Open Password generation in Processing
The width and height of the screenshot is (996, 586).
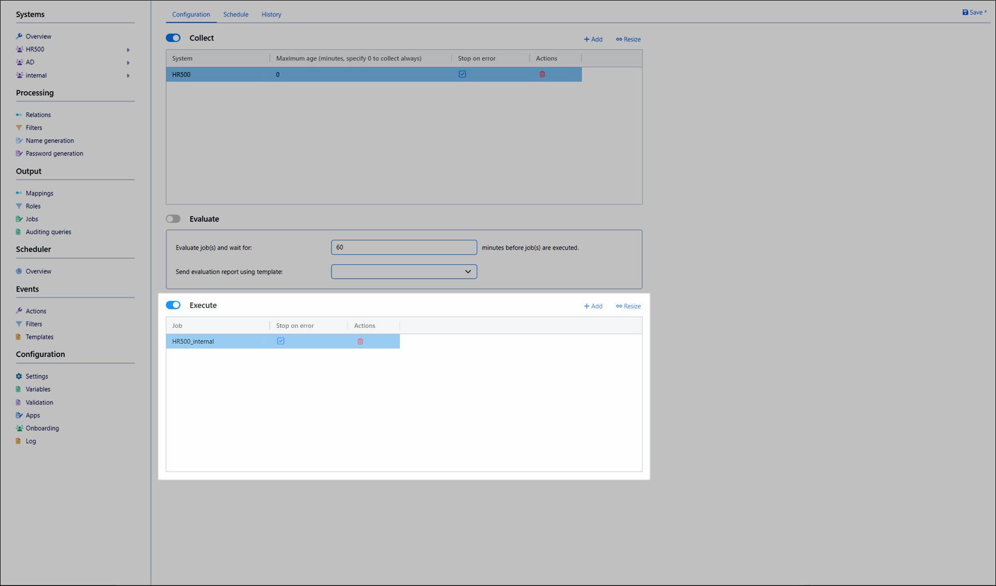pyautogui.click(x=54, y=153)
